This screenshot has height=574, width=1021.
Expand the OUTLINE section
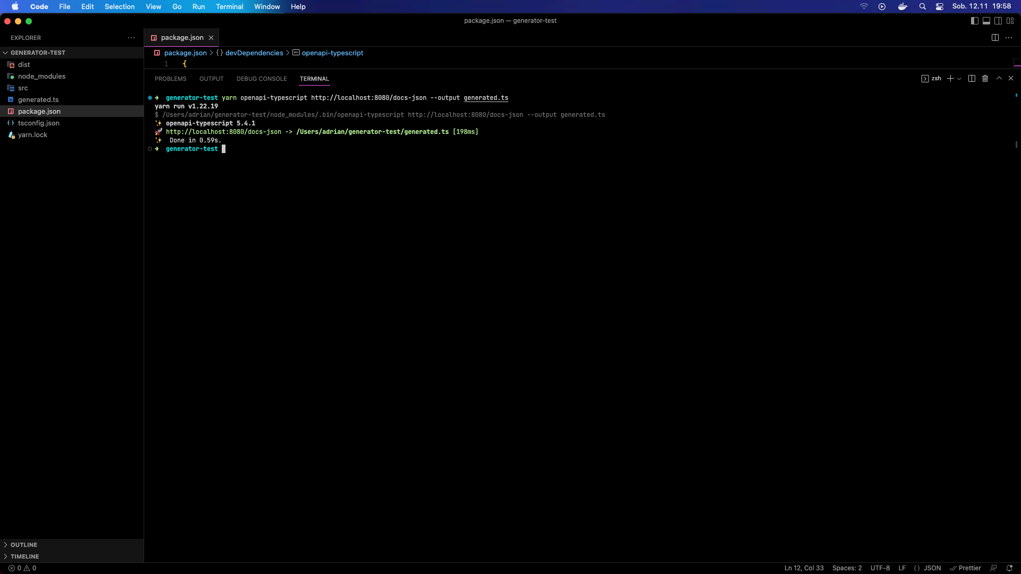pos(23,545)
